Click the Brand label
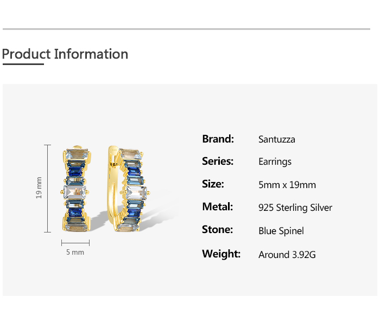Viewport: 380px width, 323px height. (x=218, y=139)
